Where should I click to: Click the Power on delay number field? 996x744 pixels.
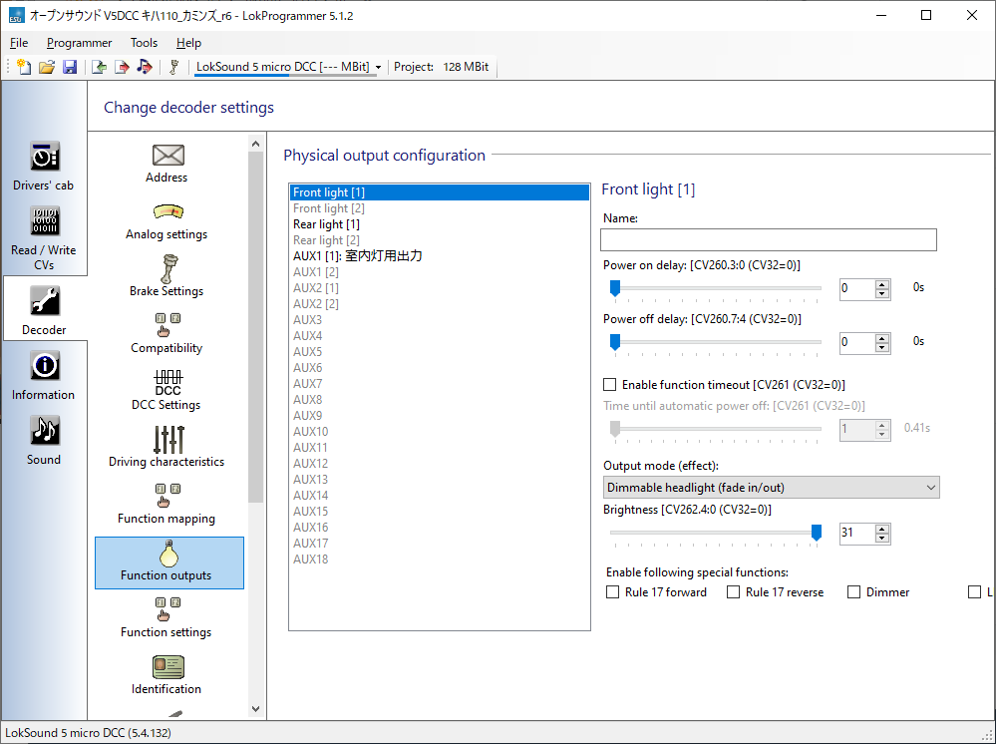(856, 288)
